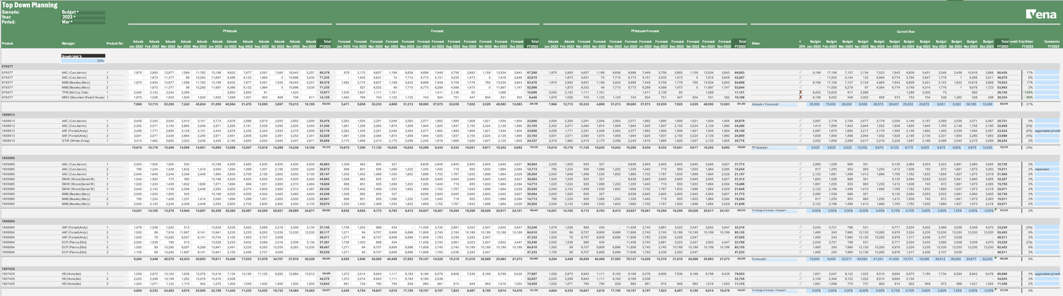Image resolution: width=1063 pixels, height=296 pixels.
Task: Click the checkmark in the row totaling 23,968
Action: click(x=800, y=136)
